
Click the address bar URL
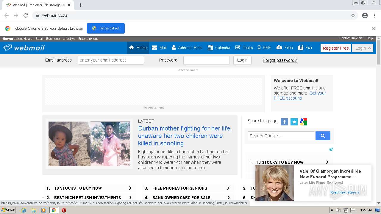pos(54,15)
